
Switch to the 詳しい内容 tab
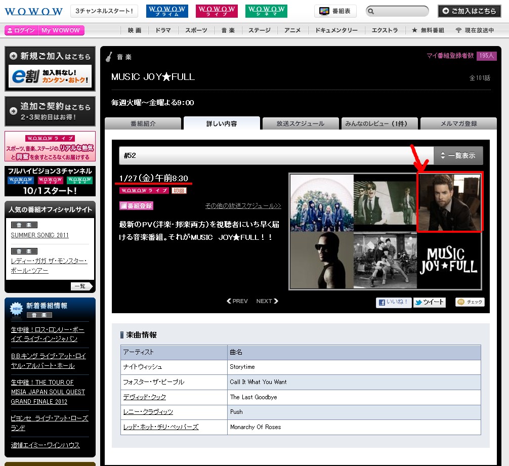[x=222, y=123]
